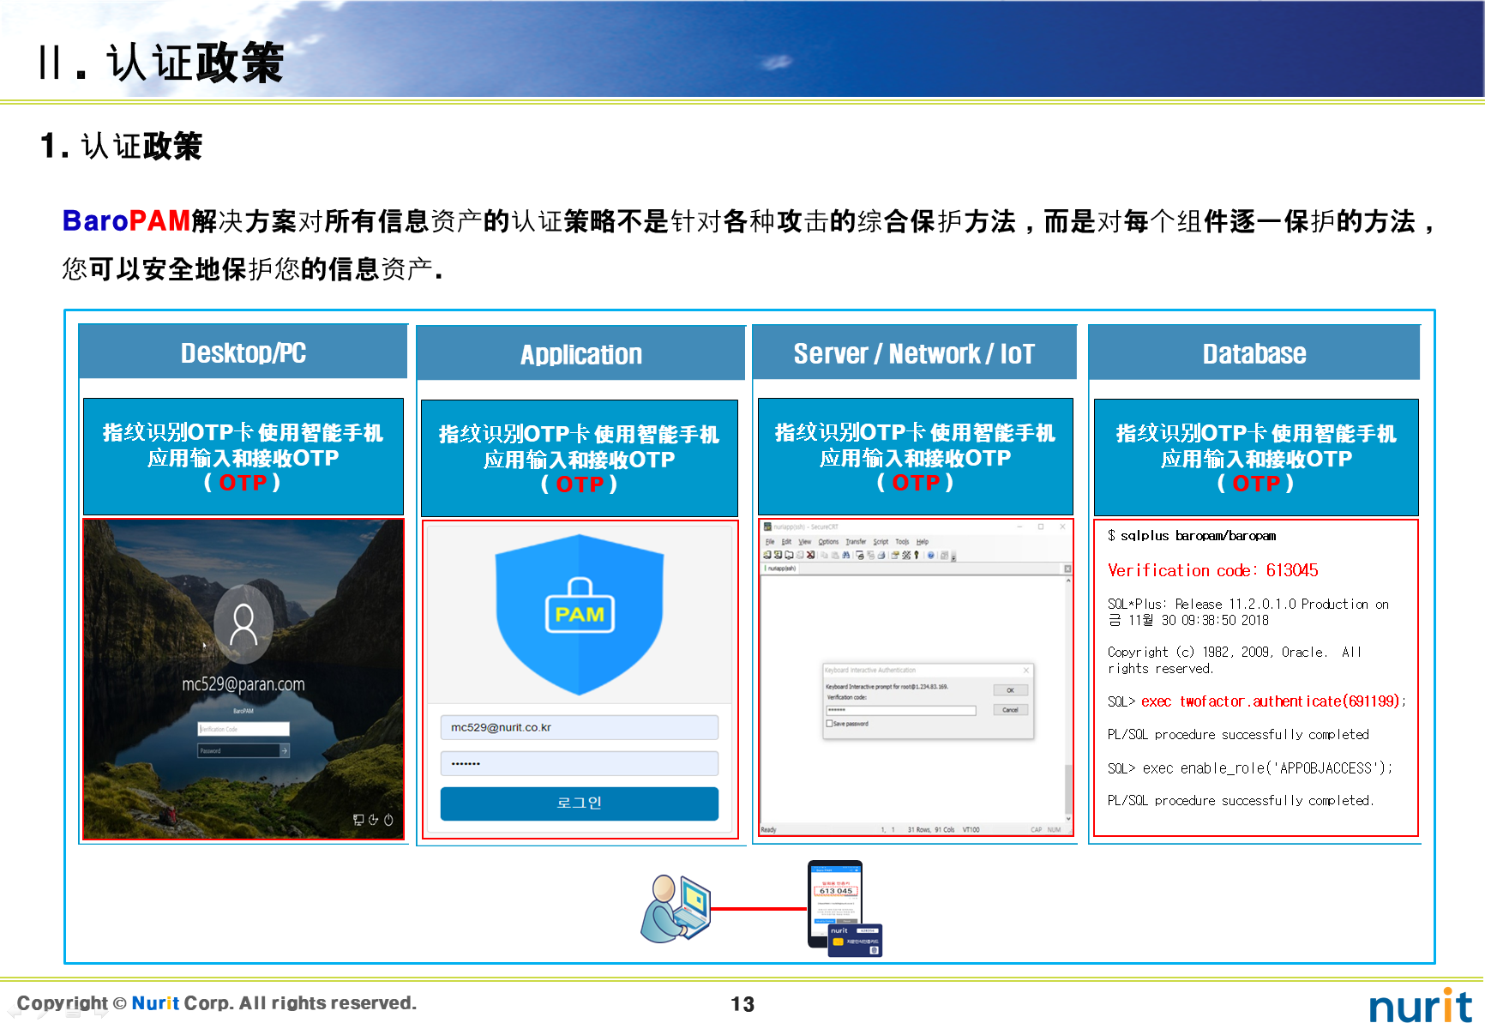Viewport: 1485px width, 1029px height.
Task: Open the Edit menu in SecureCRT
Action: tap(786, 542)
